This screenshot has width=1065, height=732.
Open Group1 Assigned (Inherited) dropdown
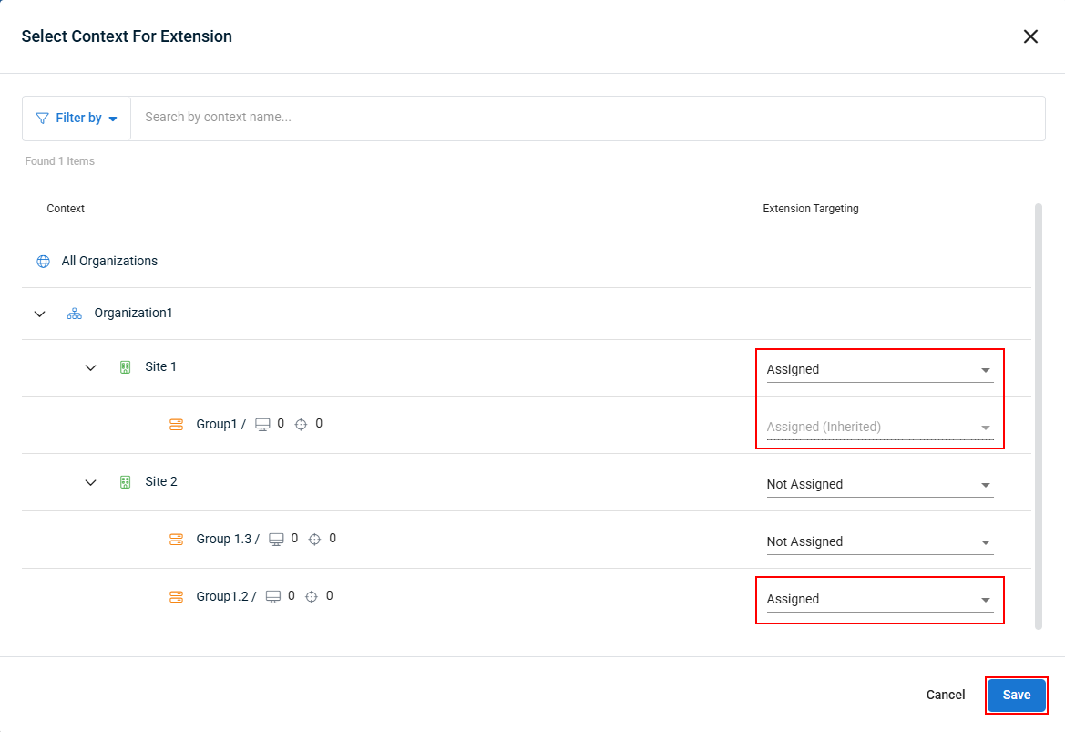(879, 427)
